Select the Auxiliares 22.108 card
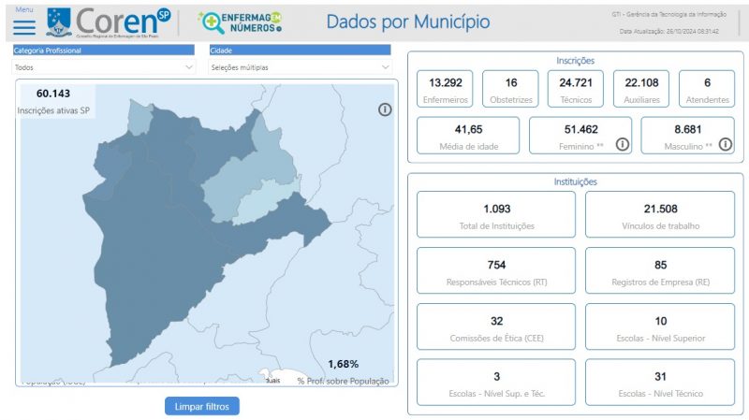This screenshot has width=749, height=420. point(641,89)
